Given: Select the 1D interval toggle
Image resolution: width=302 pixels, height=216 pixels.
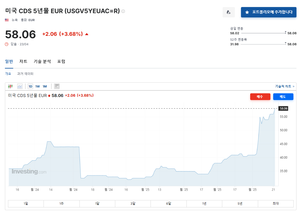Looking at the screenshot, I should pyautogui.click(x=30, y=86).
